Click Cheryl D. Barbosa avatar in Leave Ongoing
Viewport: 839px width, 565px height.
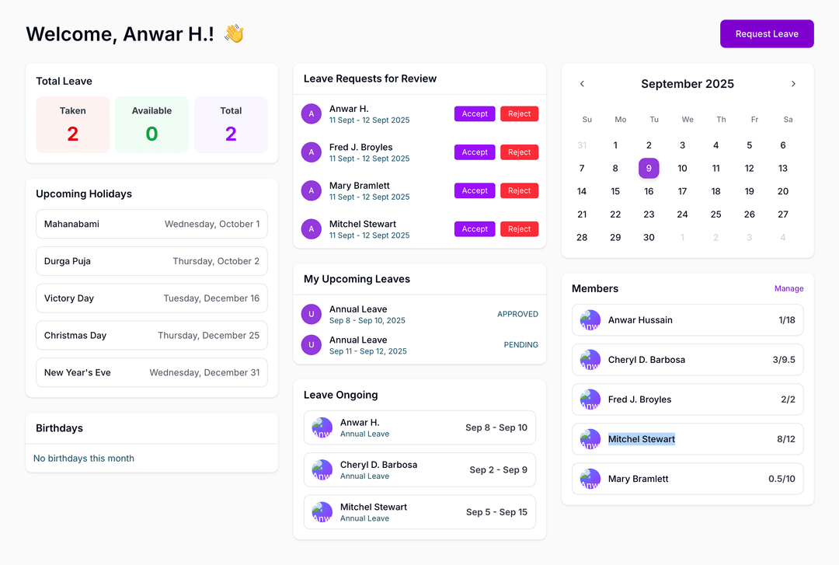pos(322,469)
